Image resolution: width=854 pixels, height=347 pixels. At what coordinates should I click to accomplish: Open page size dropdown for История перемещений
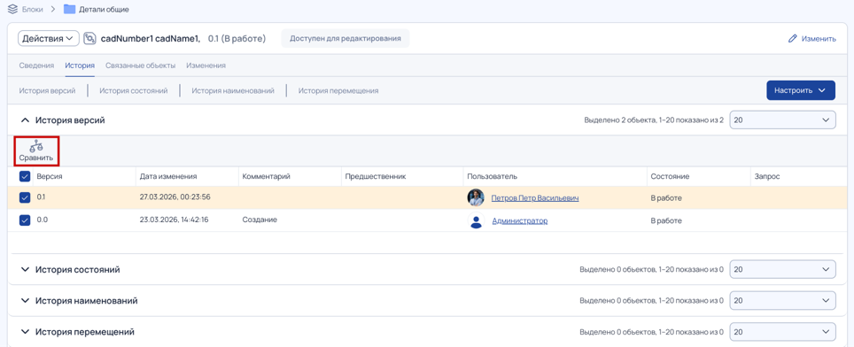point(782,331)
